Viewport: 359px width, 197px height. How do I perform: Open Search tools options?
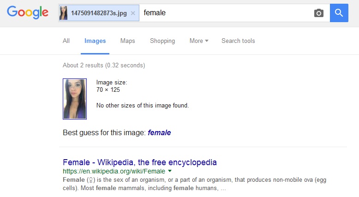(238, 41)
